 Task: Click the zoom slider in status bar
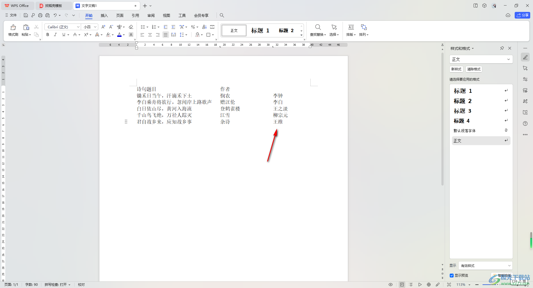497,285
